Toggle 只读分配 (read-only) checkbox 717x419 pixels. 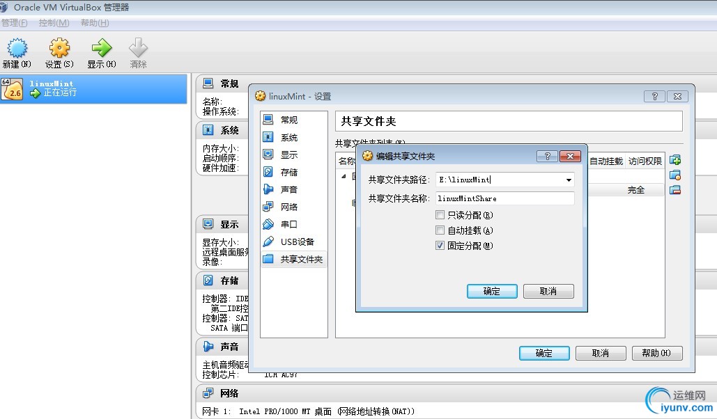440,215
